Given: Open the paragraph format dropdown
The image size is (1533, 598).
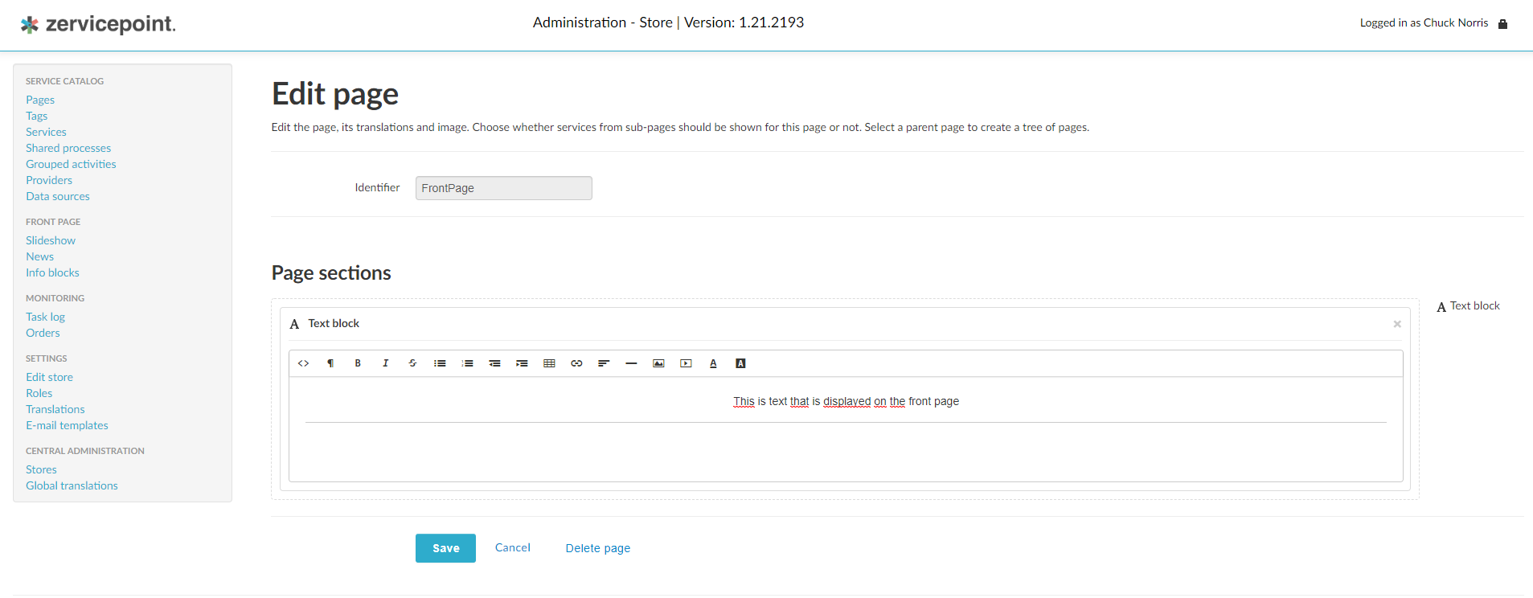Looking at the screenshot, I should pyautogui.click(x=330, y=363).
